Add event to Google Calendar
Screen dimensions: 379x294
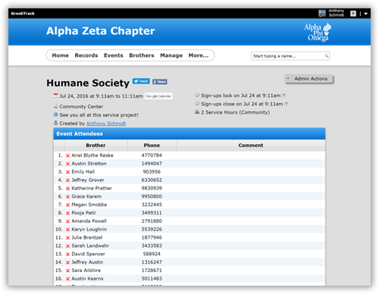158,96
